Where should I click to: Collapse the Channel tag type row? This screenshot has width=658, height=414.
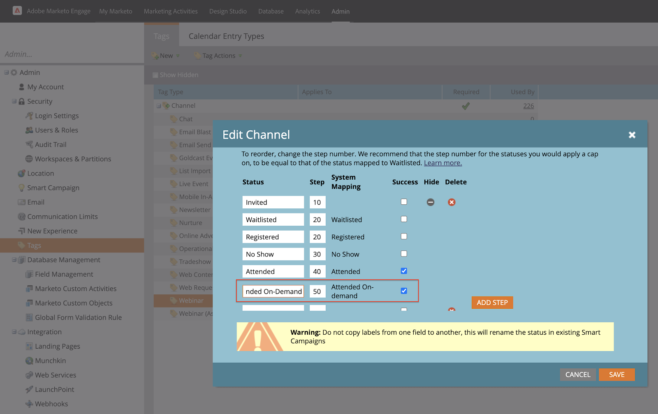[x=159, y=106]
